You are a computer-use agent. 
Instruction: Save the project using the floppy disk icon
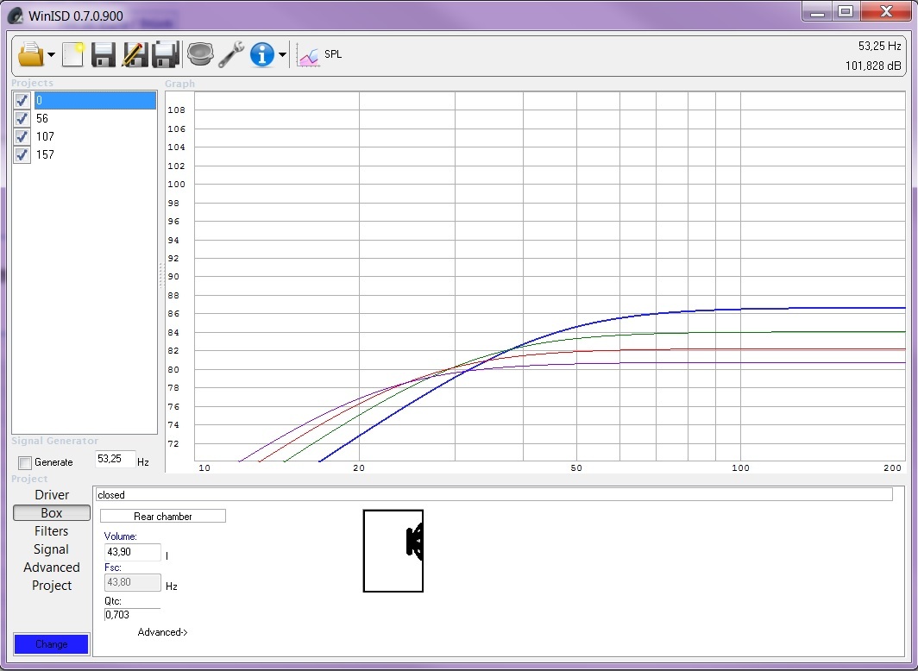pyautogui.click(x=104, y=54)
